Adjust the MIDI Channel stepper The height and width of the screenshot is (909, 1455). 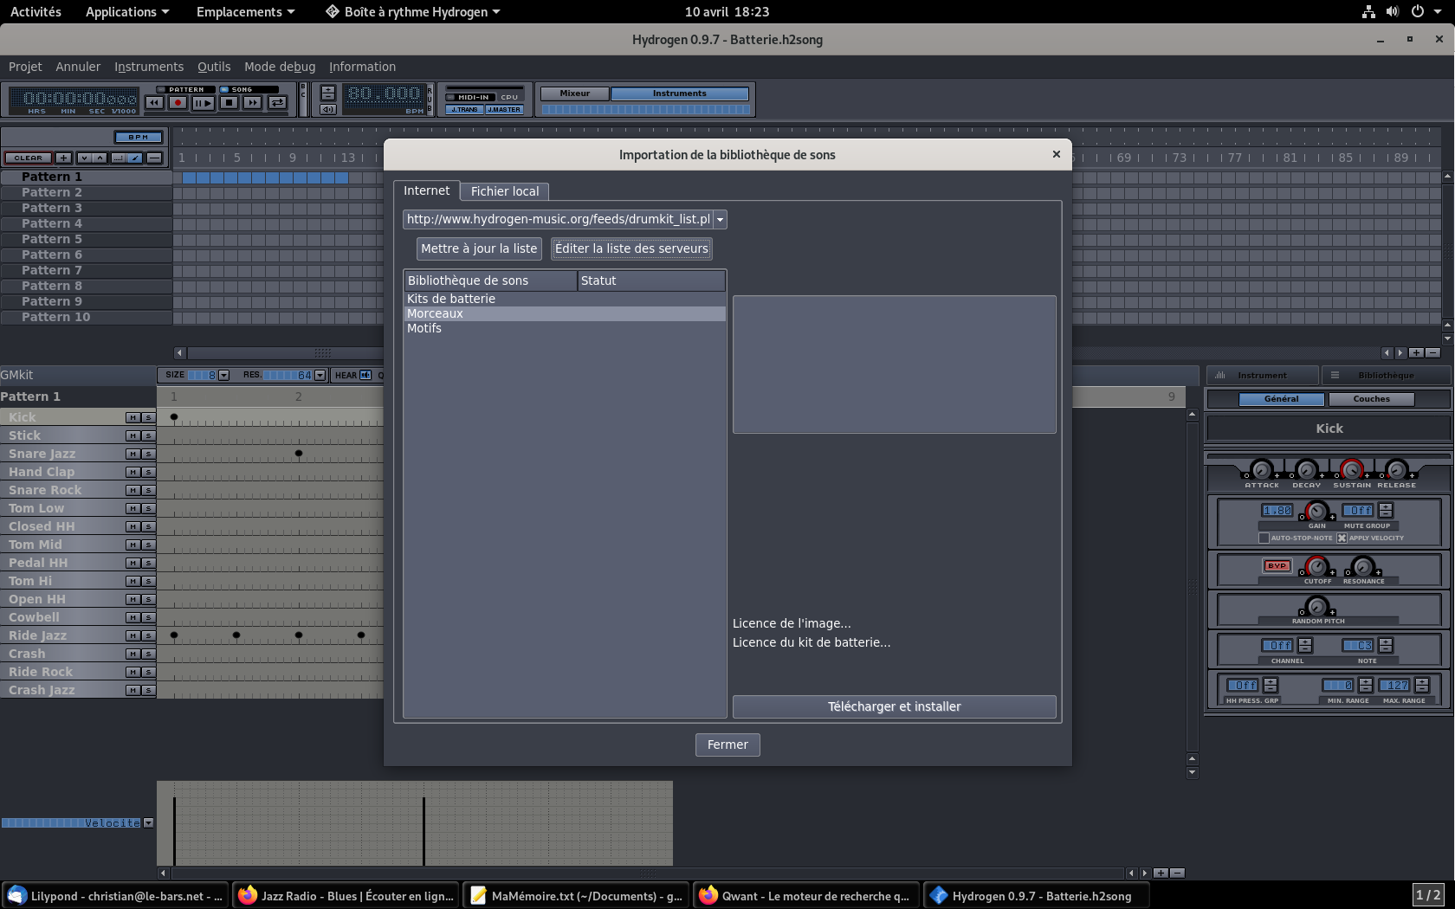[x=1305, y=646]
